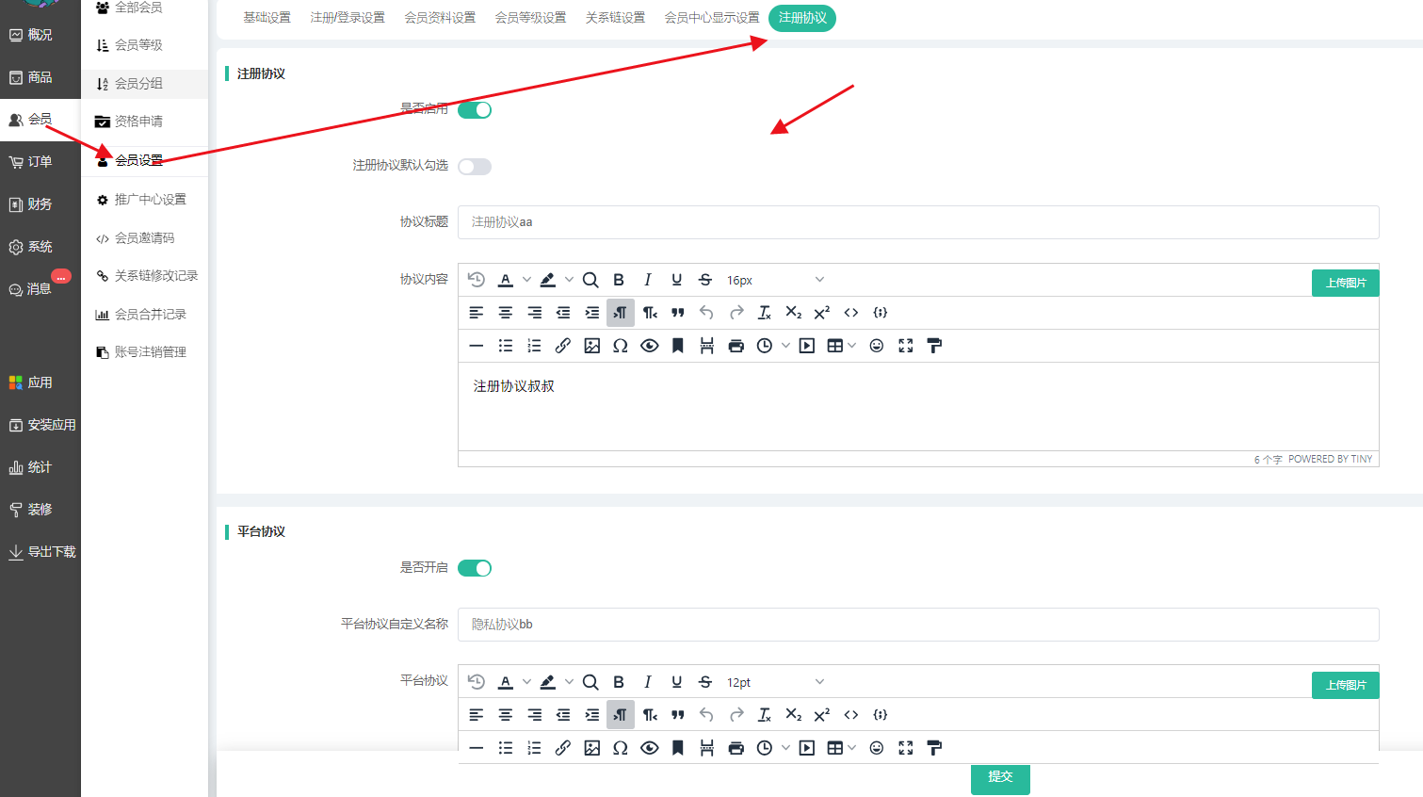Click format painter in 协议内容 editor
The image size is (1423, 797).
pos(934,346)
